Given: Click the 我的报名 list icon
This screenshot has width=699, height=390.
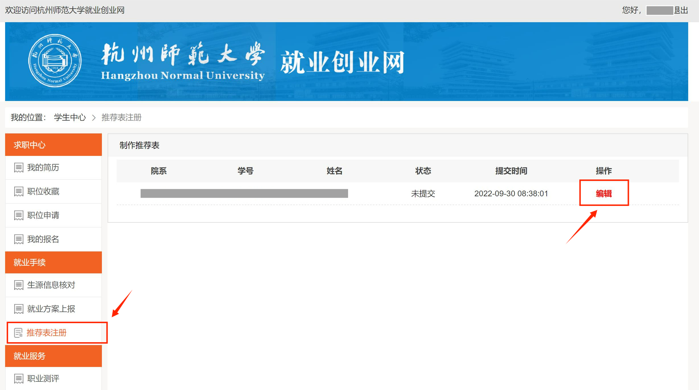Looking at the screenshot, I should [x=19, y=239].
